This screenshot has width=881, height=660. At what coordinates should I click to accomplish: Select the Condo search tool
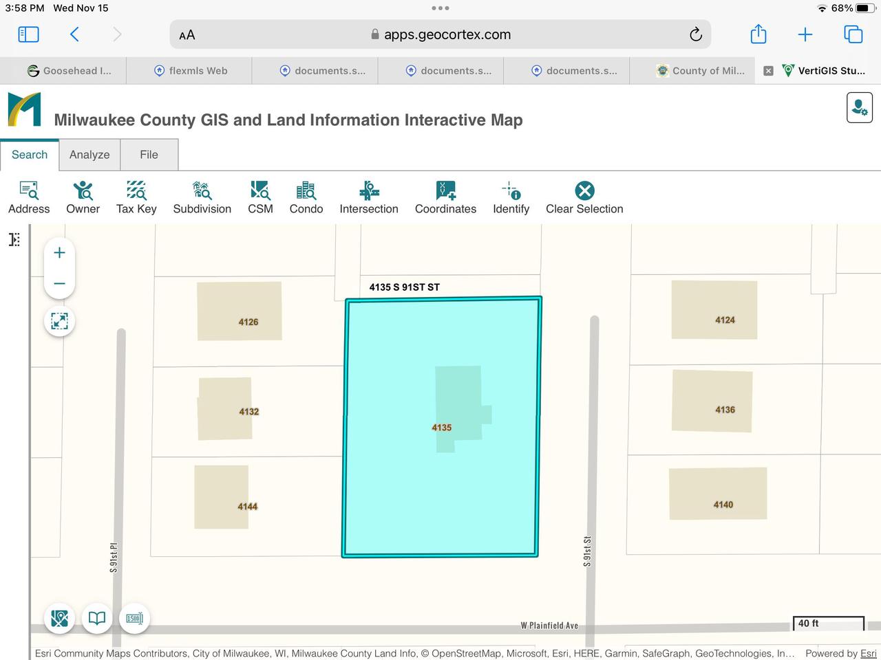coord(306,197)
